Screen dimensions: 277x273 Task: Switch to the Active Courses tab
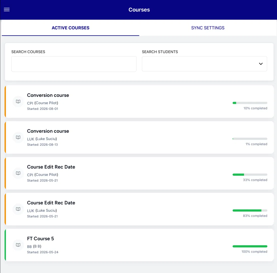click(x=70, y=28)
